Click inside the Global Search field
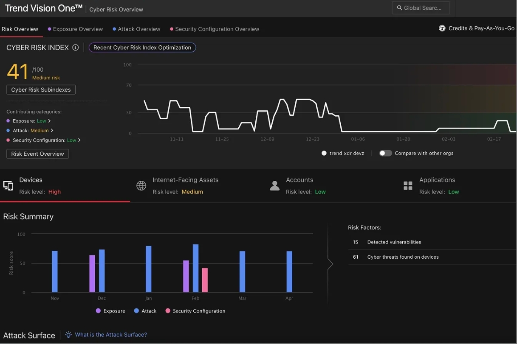The width and height of the screenshot is (517, 344). 421,8
